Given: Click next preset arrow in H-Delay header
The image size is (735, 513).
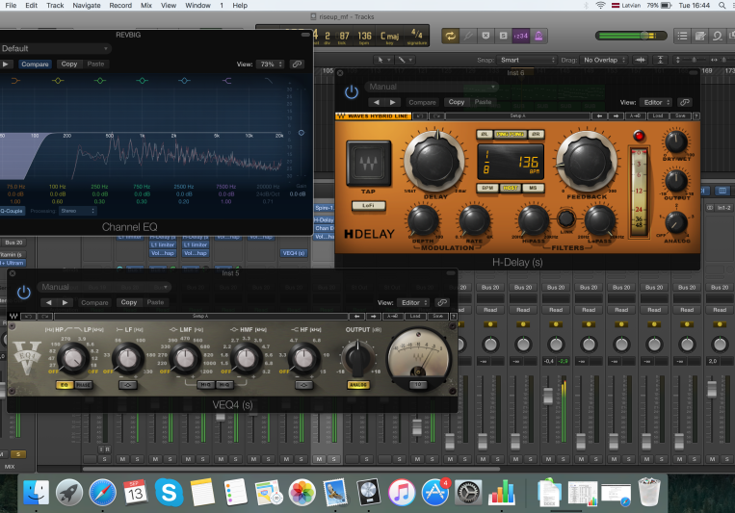Looking at the screenshot, I should [x=393, y=102].
